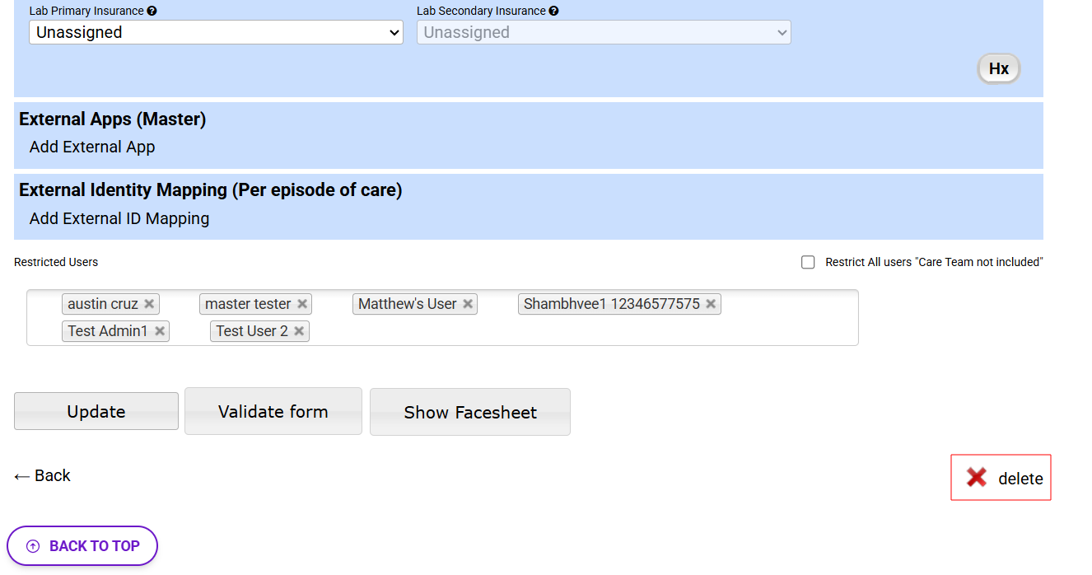1092x575 pixels.
Task: Click the Hx history button
Action: 998,68
